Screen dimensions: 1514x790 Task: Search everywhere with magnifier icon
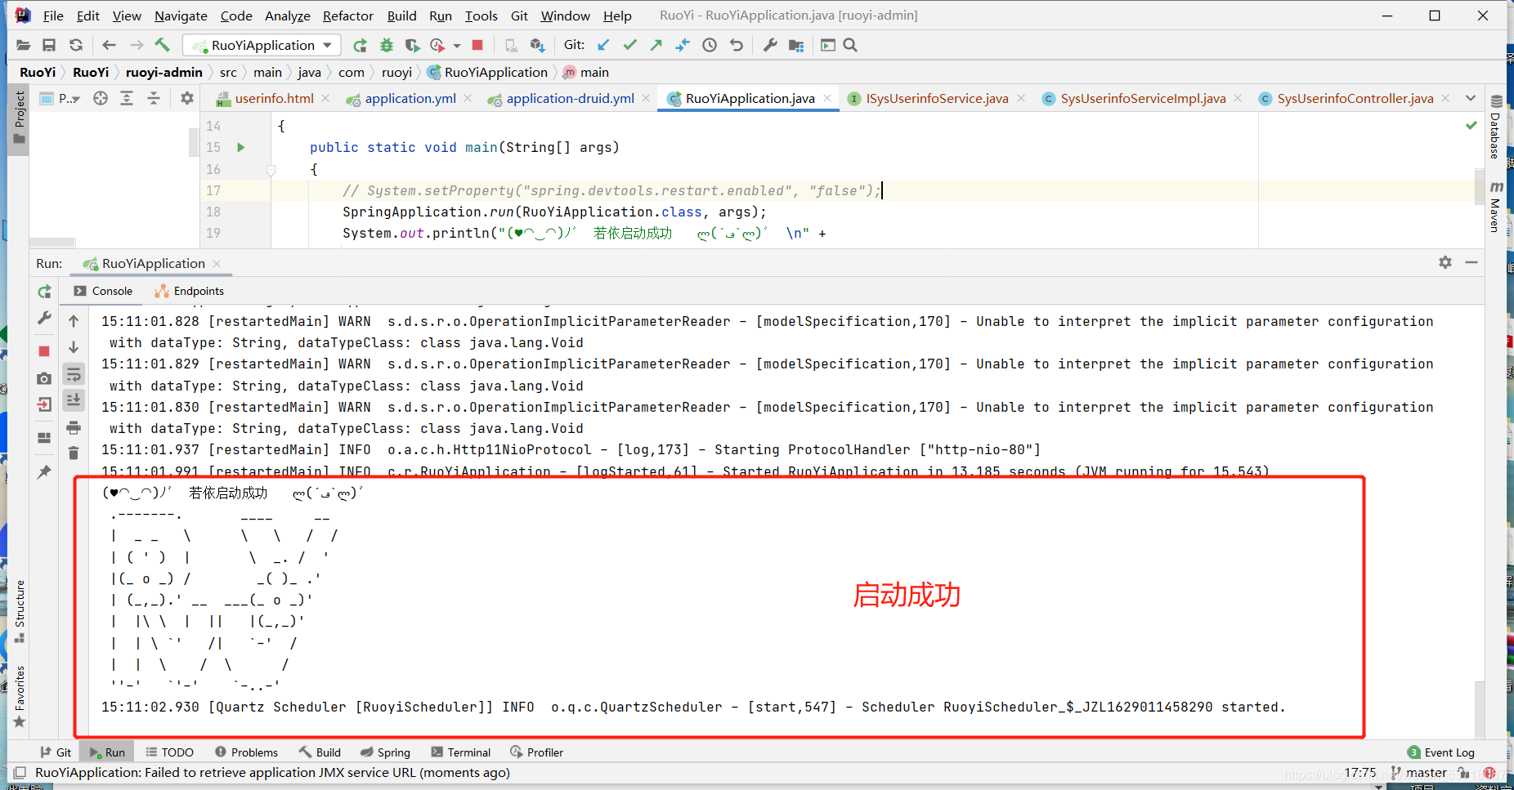[850, 45]
